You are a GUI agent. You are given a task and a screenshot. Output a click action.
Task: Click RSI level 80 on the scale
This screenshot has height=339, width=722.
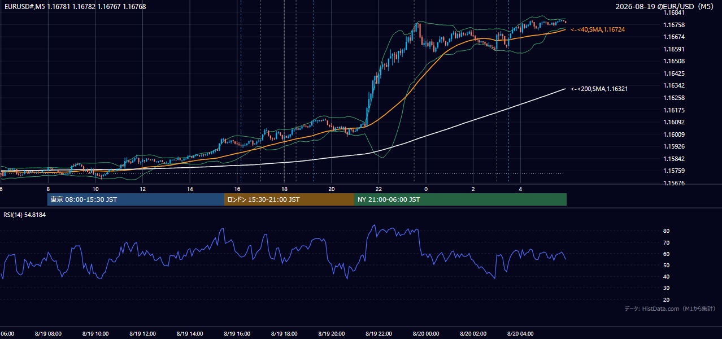666,231
